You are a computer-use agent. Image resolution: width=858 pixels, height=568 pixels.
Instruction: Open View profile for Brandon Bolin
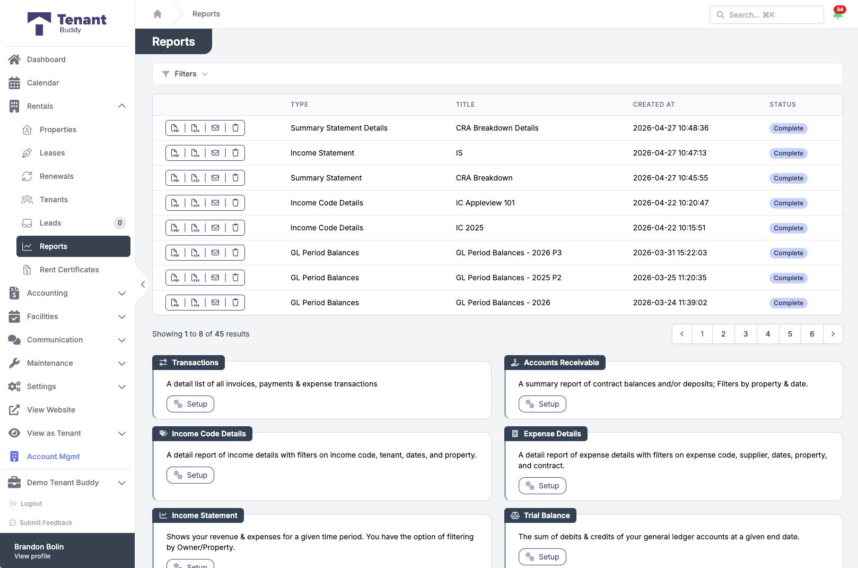click(x=32, y=556)
